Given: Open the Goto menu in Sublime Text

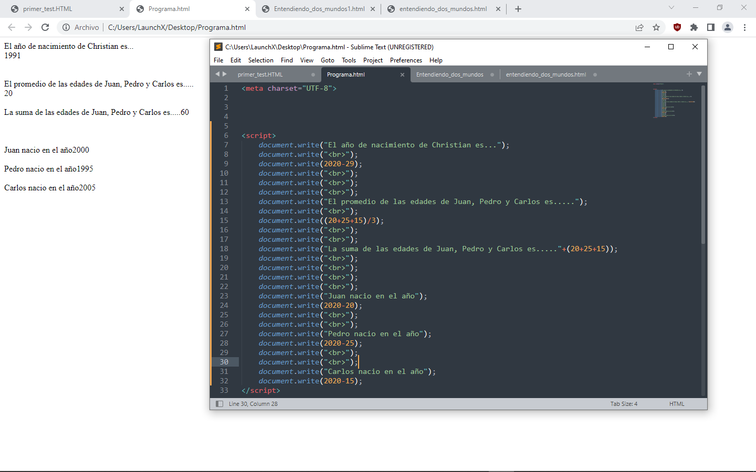Looking at the screenshot, I should (328, 60).
